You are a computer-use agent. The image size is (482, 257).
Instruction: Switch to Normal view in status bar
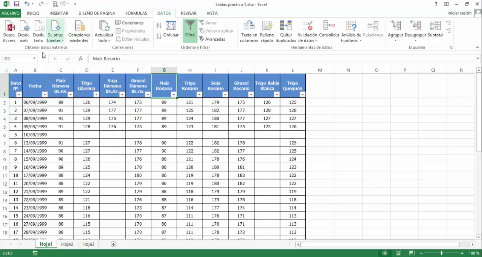[x=385, y=253]
